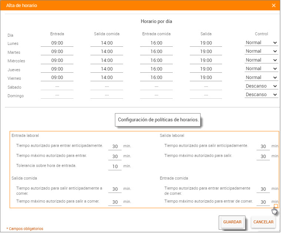Edit Tiempo autorizado para salir anticipadamente minutes
The image size is (281, 233).
263,147
